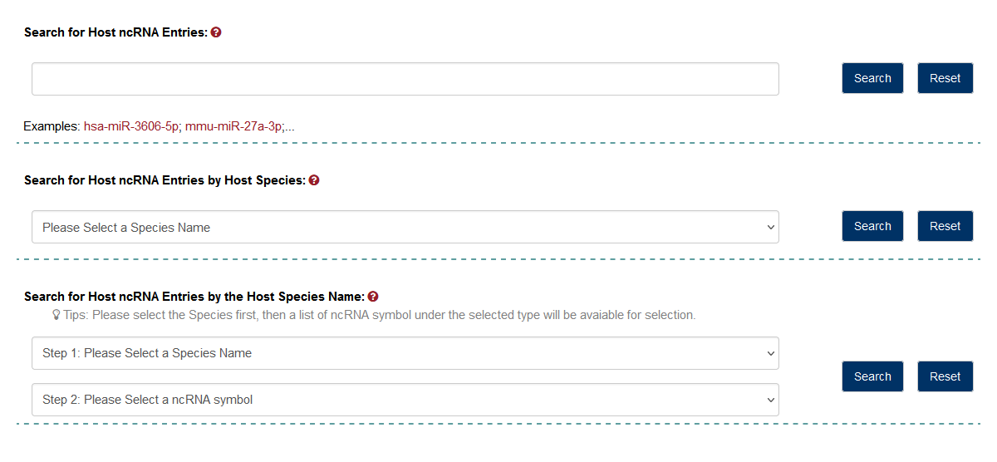This screenshot has width=997, height=462.
Task: Click Search beside the single species dropdown
Action: click(872, 226)
